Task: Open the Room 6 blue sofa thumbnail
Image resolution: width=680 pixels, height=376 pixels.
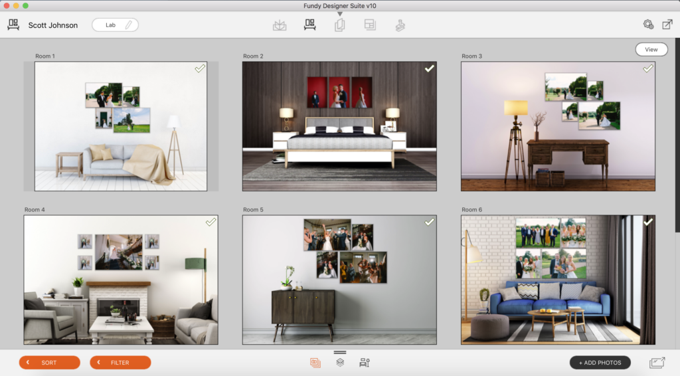Action: (x=558, y=280)
